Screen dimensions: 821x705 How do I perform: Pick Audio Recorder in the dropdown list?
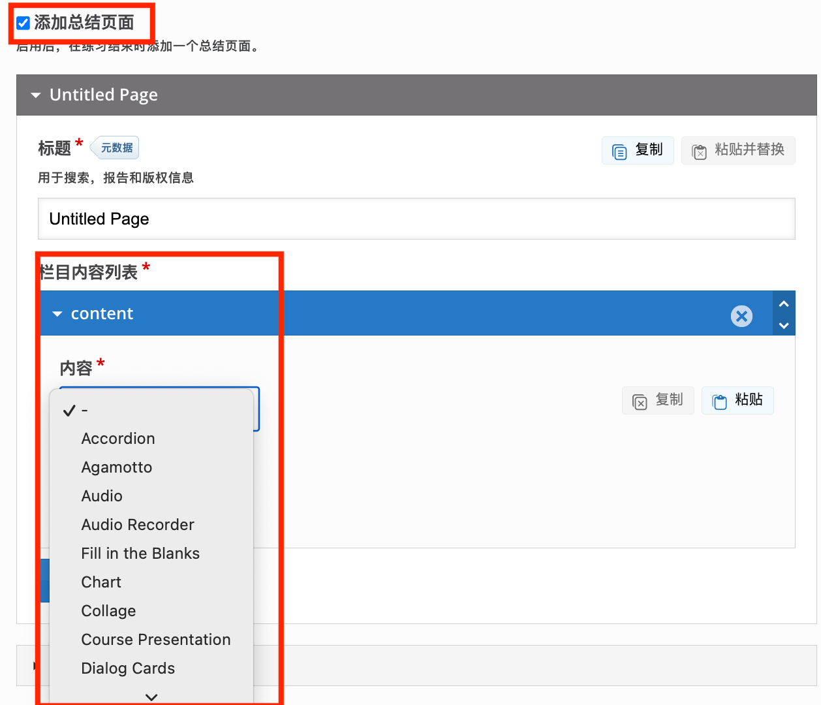coord(138,525)
